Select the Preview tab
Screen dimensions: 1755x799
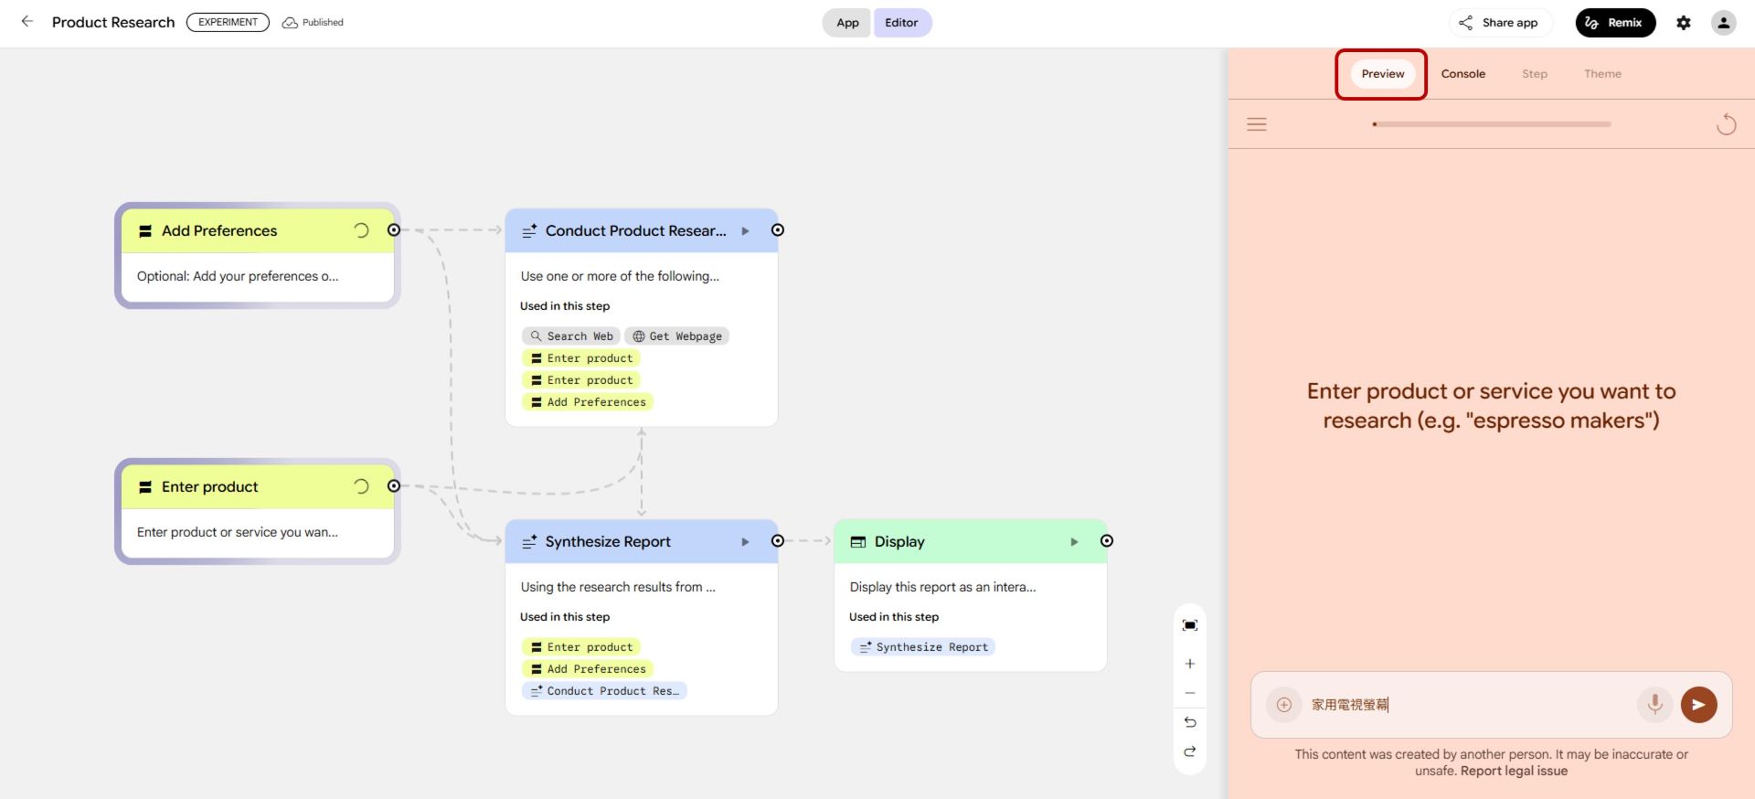pyautogui.click(x=1382, y=74)
